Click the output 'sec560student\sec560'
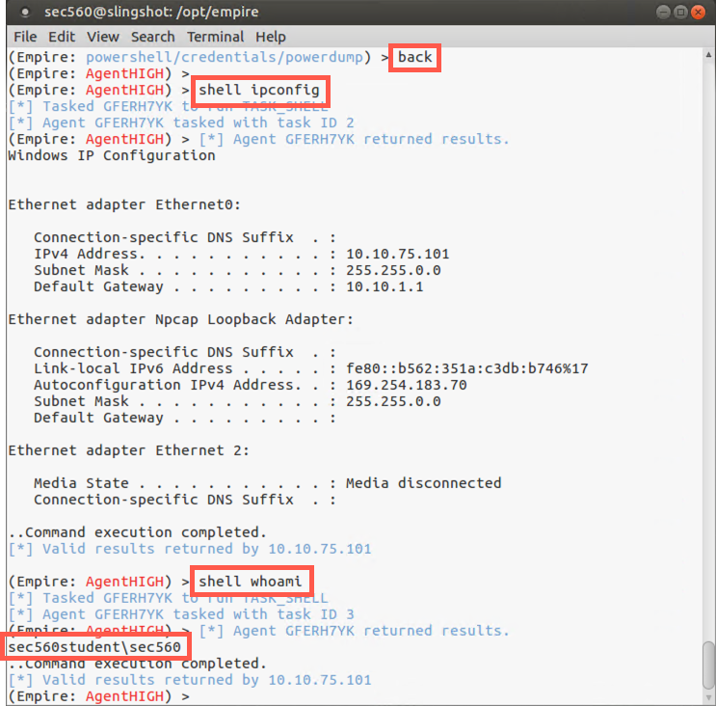The width and height of the screenshot is (716, 706). tap(94, 647)
